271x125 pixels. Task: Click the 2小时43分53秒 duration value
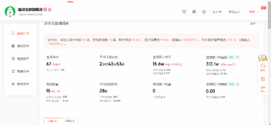point(112,64)
